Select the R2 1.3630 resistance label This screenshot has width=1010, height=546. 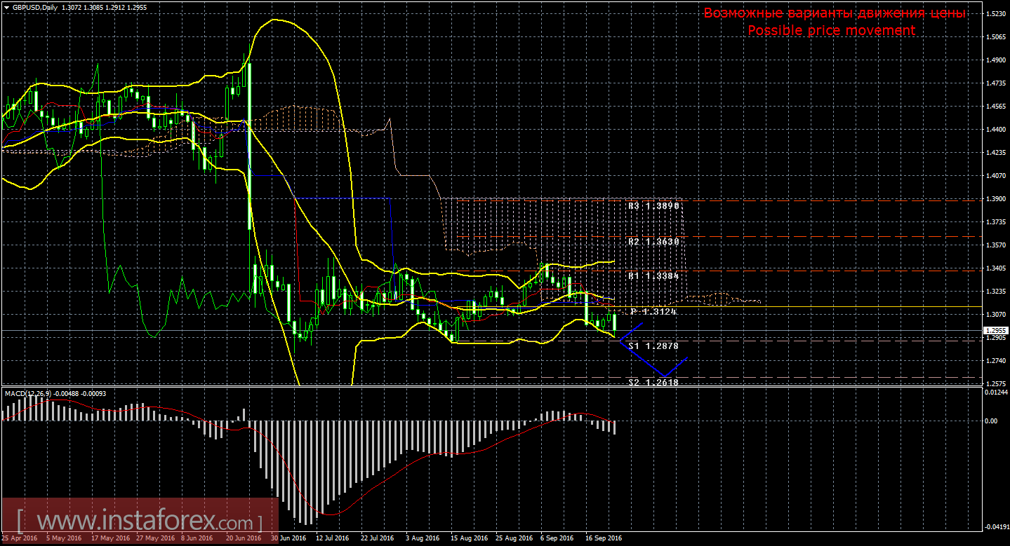tap(653, 241)
